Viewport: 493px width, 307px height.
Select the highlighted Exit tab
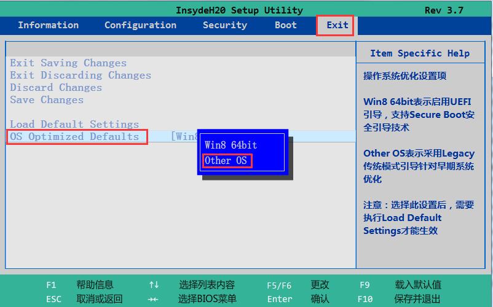point(337,25)
